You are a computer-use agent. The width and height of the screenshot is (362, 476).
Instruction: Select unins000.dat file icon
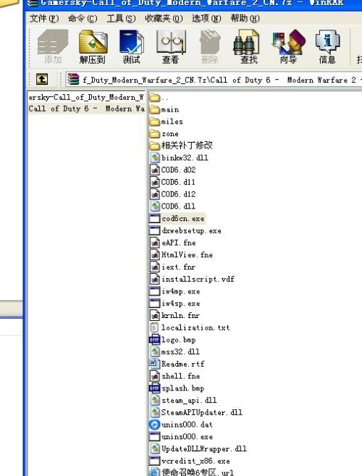[155, 425]
